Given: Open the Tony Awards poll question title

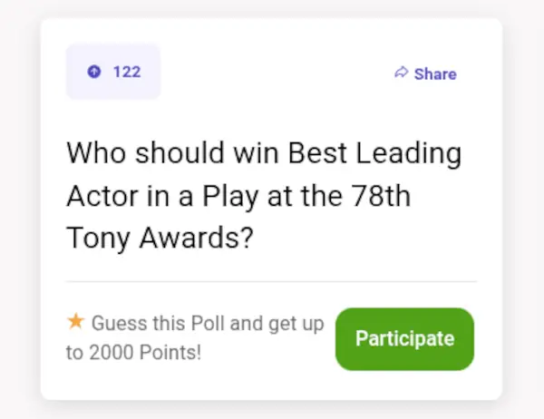Looking at the screenshot, I should click(263, 195).
